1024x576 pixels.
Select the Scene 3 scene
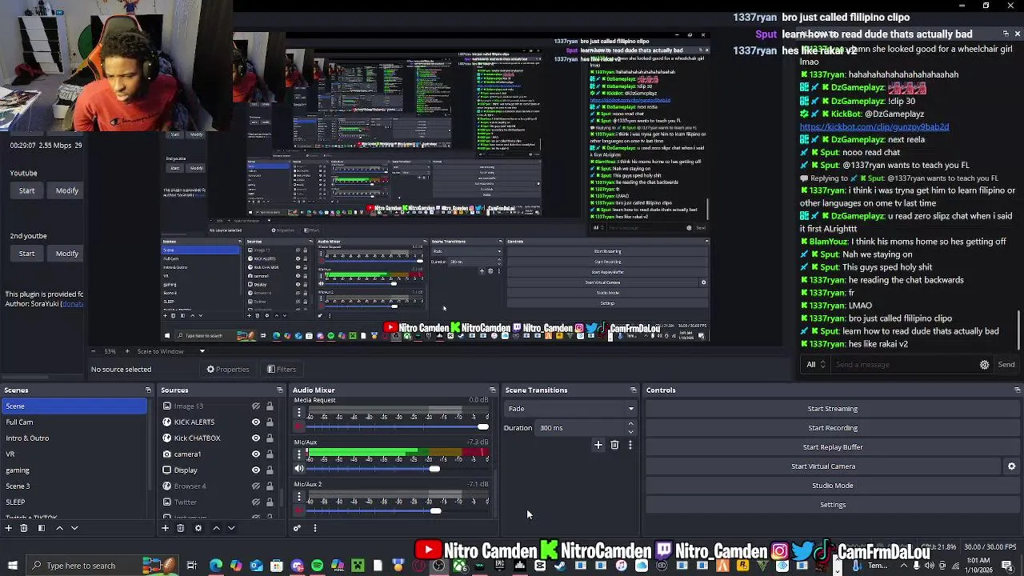click(x=74, y=486)
